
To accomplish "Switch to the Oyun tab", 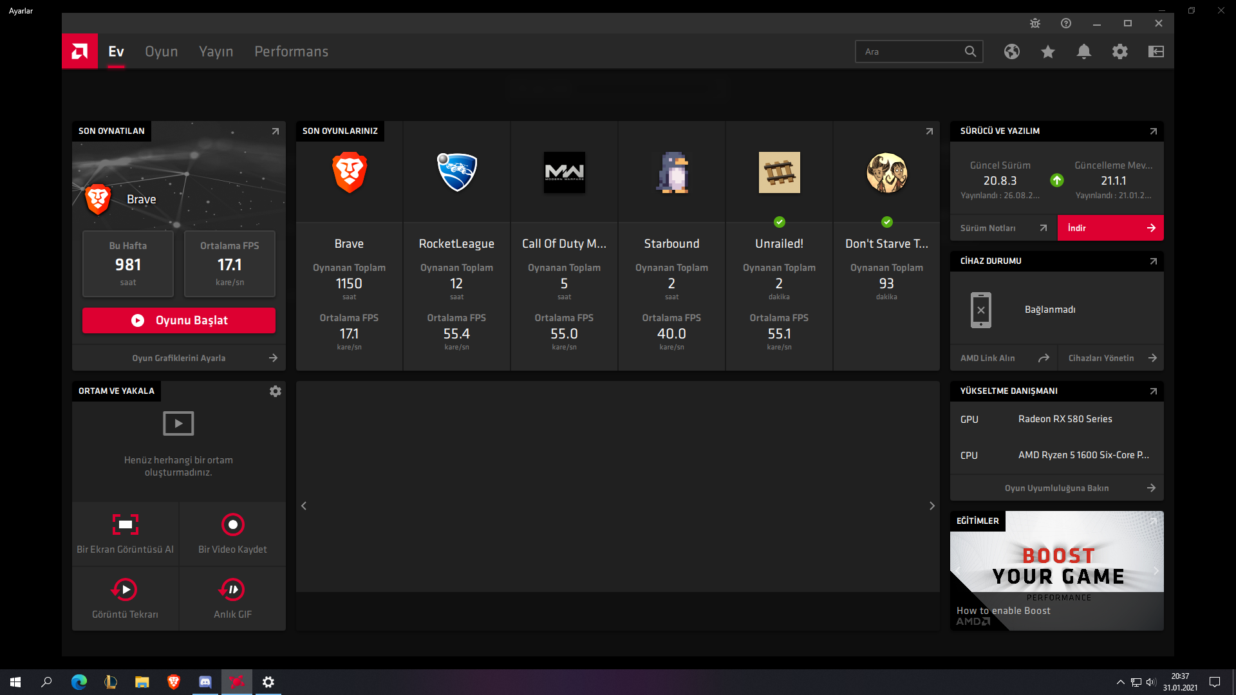I will point(161,51).
